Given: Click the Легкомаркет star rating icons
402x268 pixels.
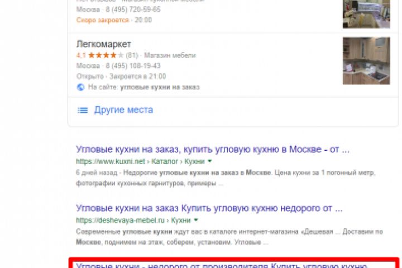Looking at the screenshot, I should [x=106, y=55].
